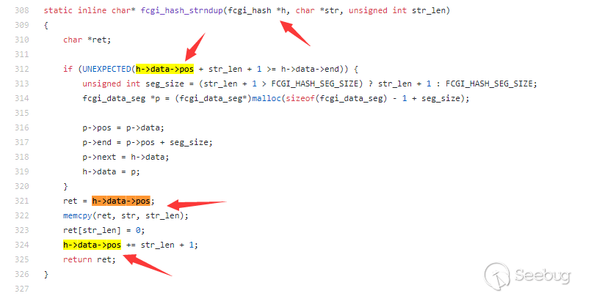
Task: Click the malloc call on line 314
Action: click(x=267, y=98)
